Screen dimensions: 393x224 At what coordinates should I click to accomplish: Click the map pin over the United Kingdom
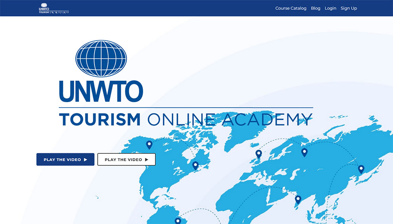click(259, 154)
